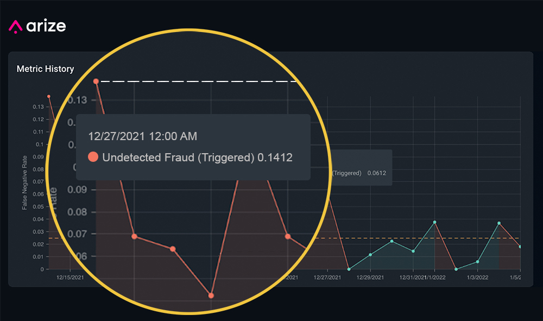Select the Metric History panel title
Viewport: 543px width, 321px height.
[x=45, y=69]
